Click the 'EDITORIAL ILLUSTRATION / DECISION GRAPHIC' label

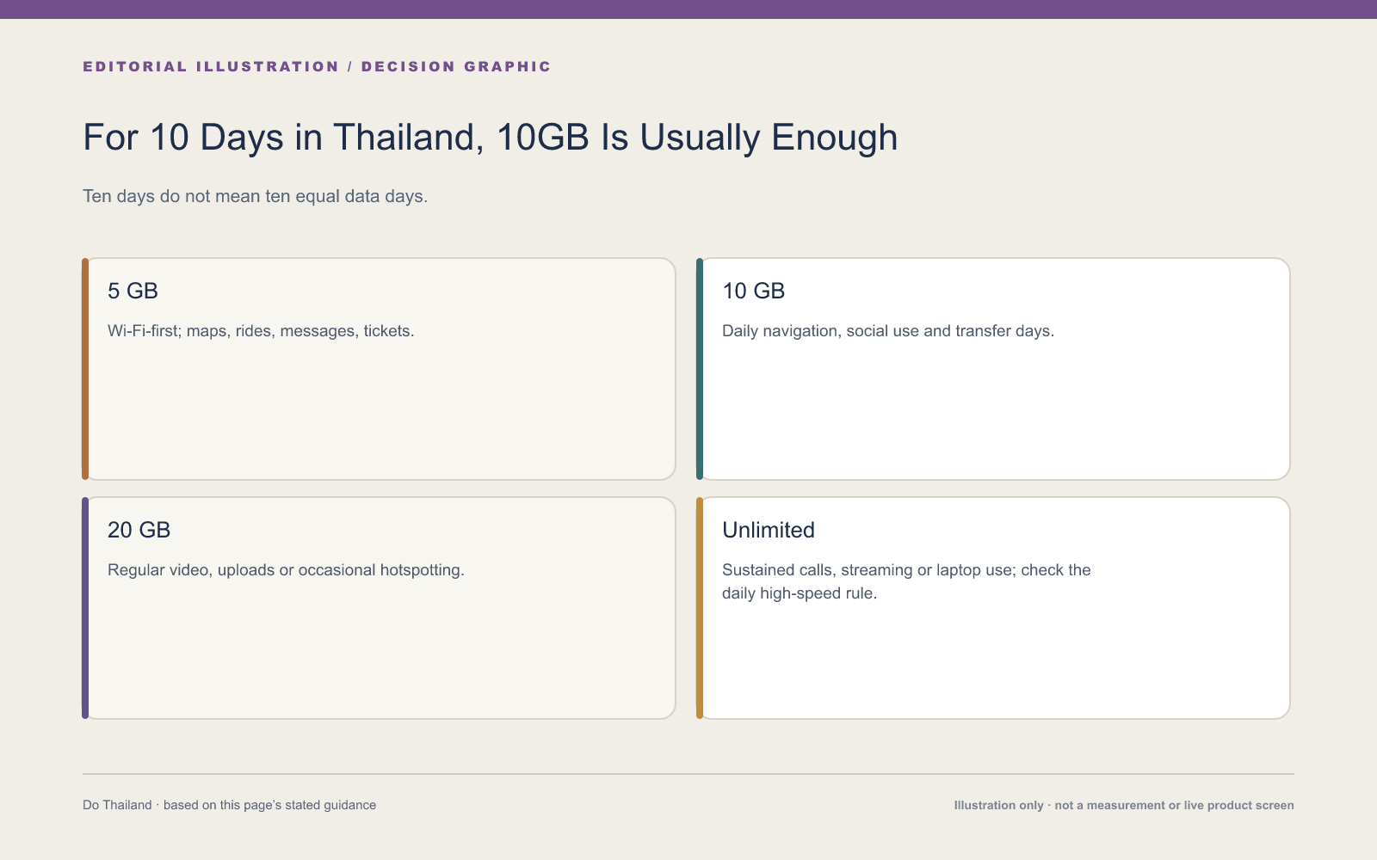tap(317, 66)
